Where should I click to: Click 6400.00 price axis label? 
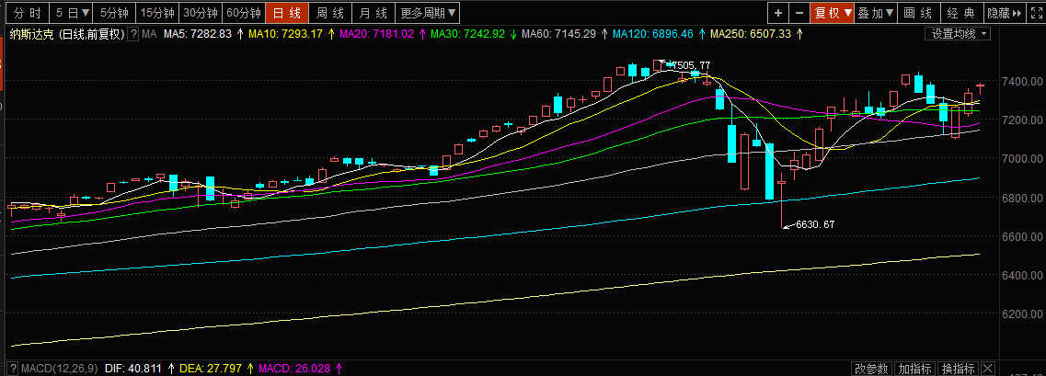pos(1024,275)
